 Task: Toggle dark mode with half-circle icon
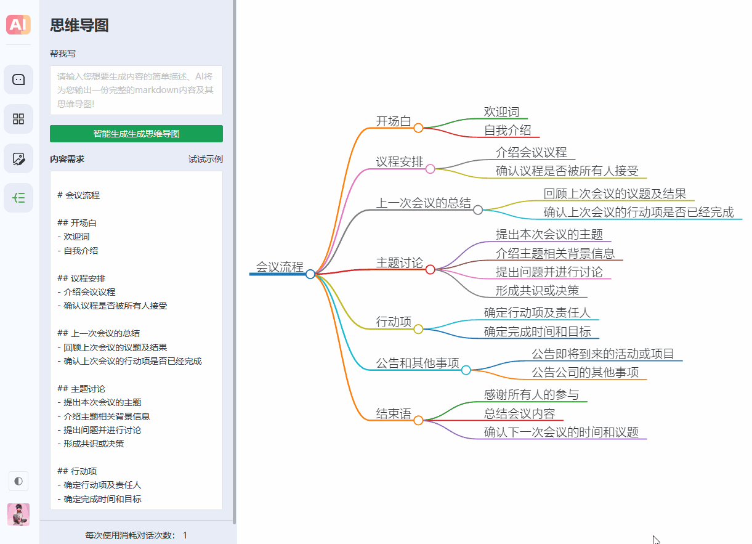(18, 481)
